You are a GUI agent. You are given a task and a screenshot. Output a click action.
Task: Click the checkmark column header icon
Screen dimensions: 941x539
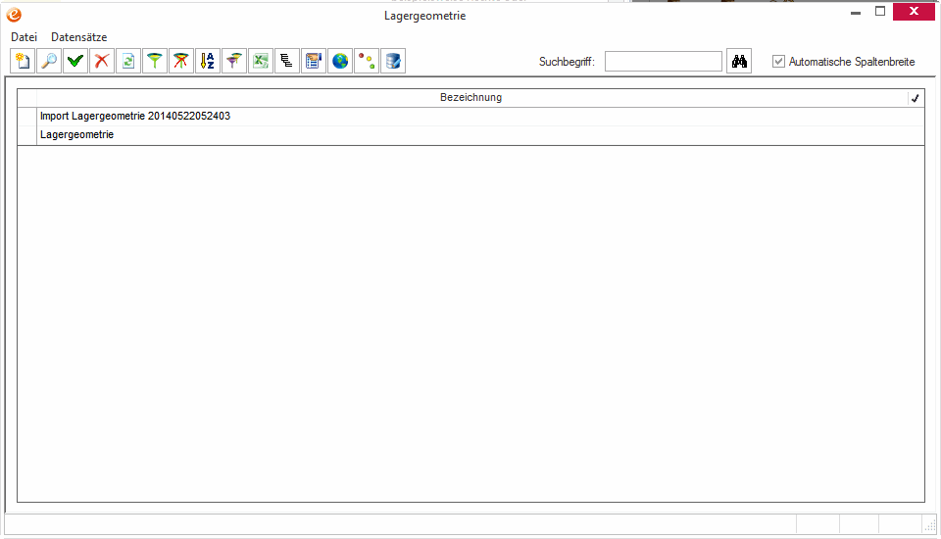916,98
